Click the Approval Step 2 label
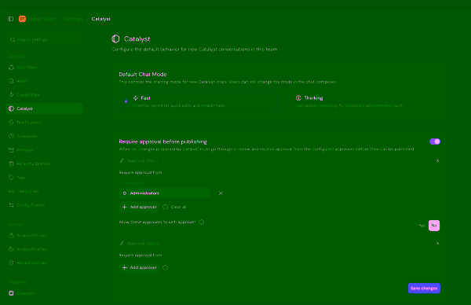Image resolution: width=471 pixels, height=305 pixels. point(143,244)
